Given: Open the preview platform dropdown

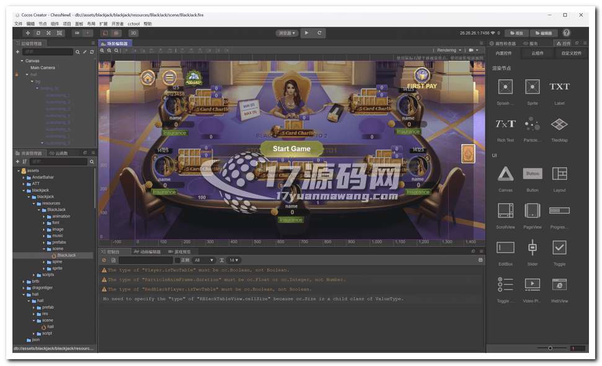Looking at the screenshot, I should point(287,33).
